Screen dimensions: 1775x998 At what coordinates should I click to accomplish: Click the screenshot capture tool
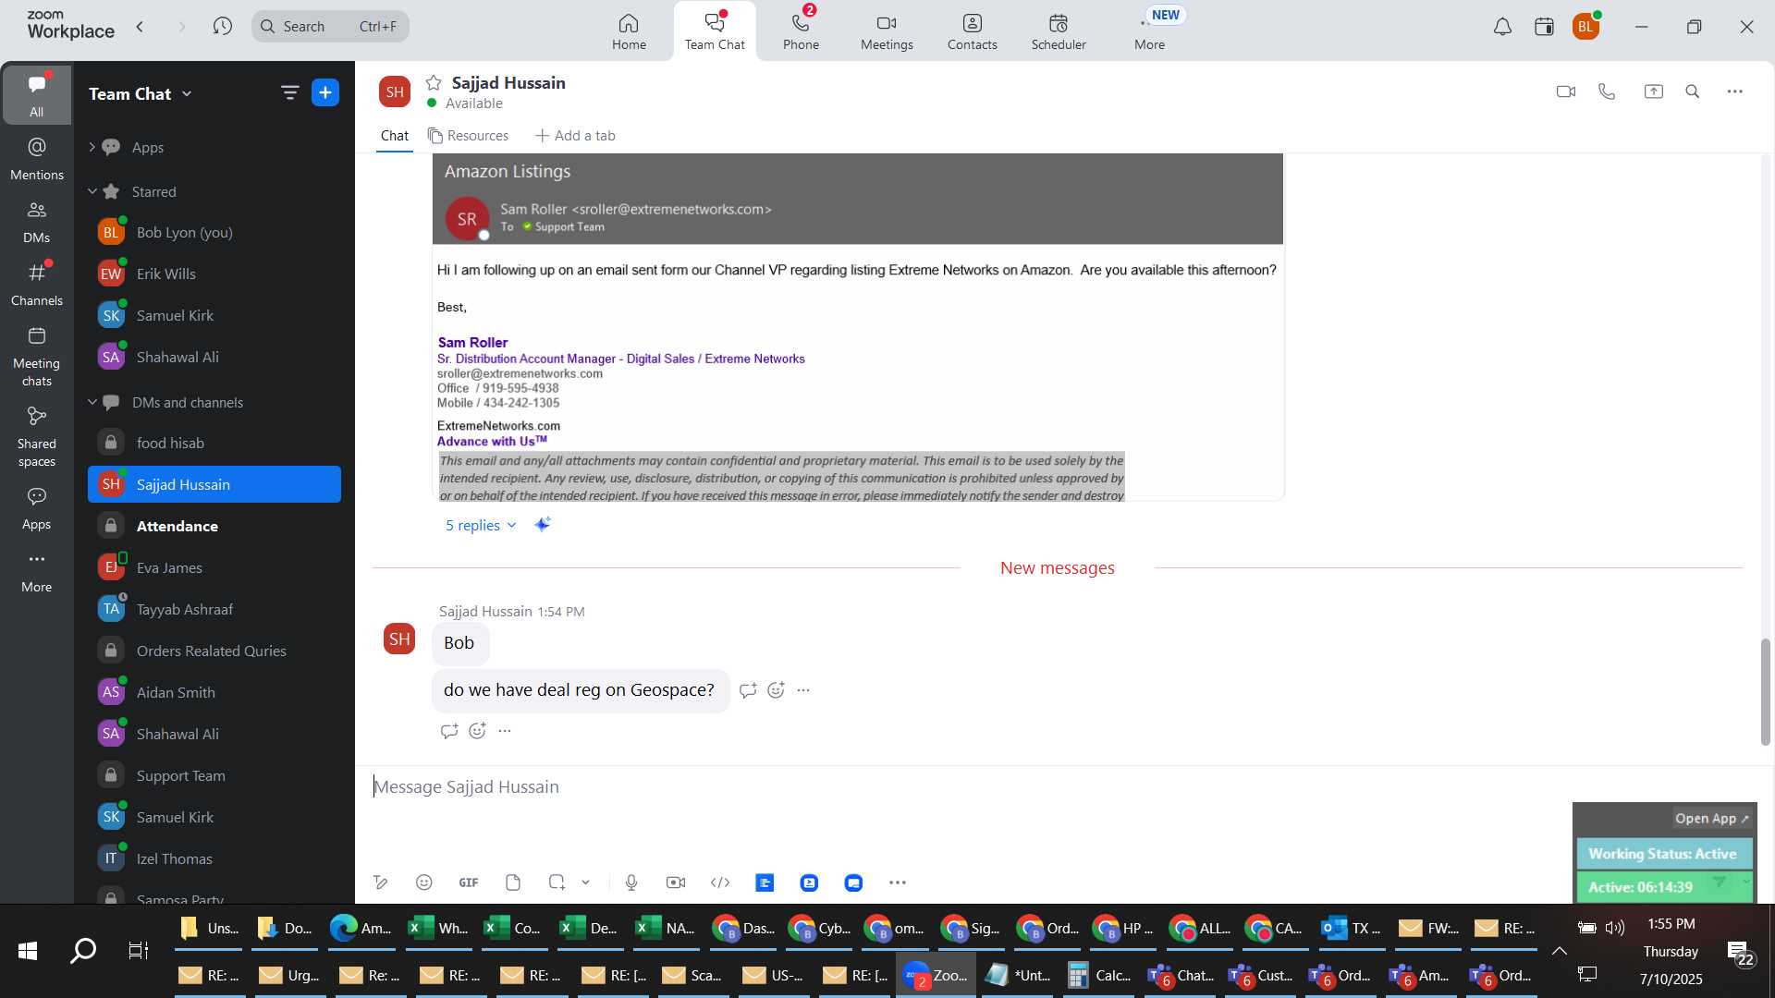point(557,882)
